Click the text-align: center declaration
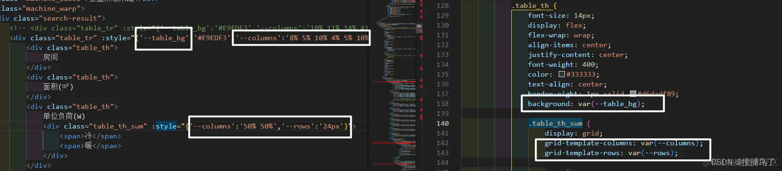Image resolution: width=782 pixels, height=171 pixels. (x=567, y=84)
